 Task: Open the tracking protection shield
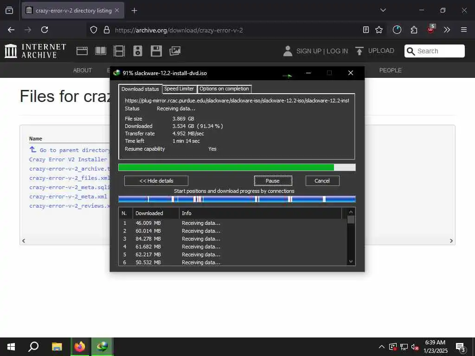[94, 30]
